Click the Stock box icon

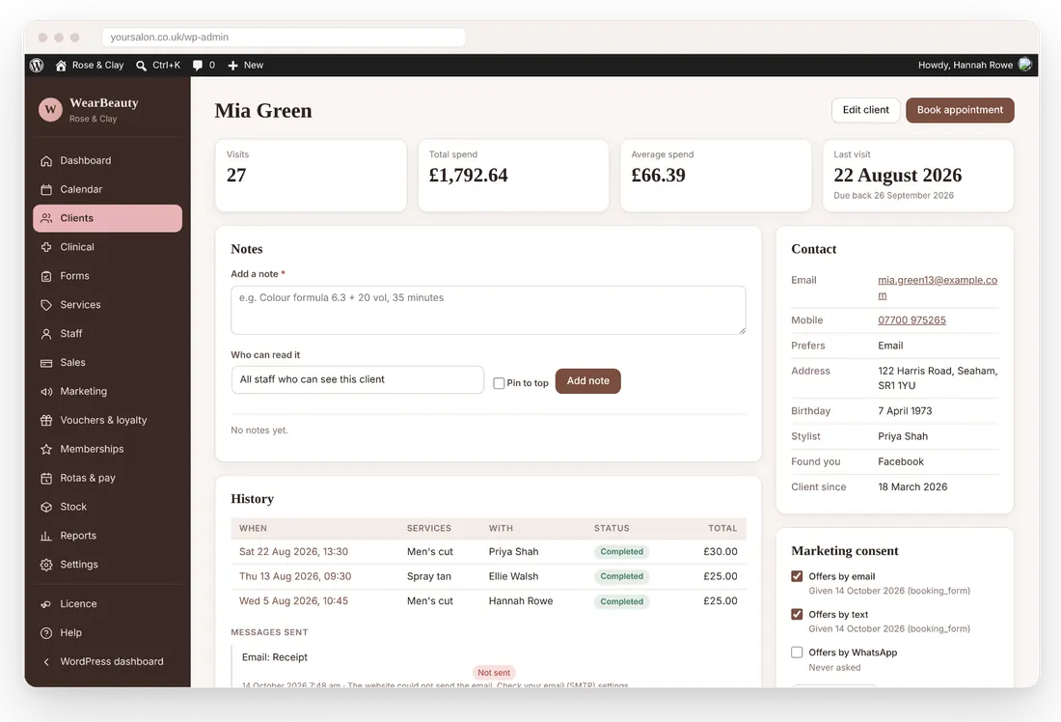(x=46, y=508)
